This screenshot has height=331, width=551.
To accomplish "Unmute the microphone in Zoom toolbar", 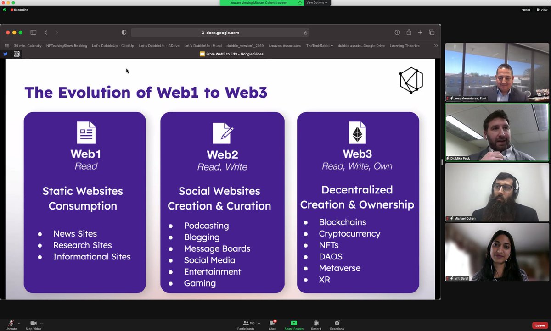I will pyautogui.click(x=11, y=324).
